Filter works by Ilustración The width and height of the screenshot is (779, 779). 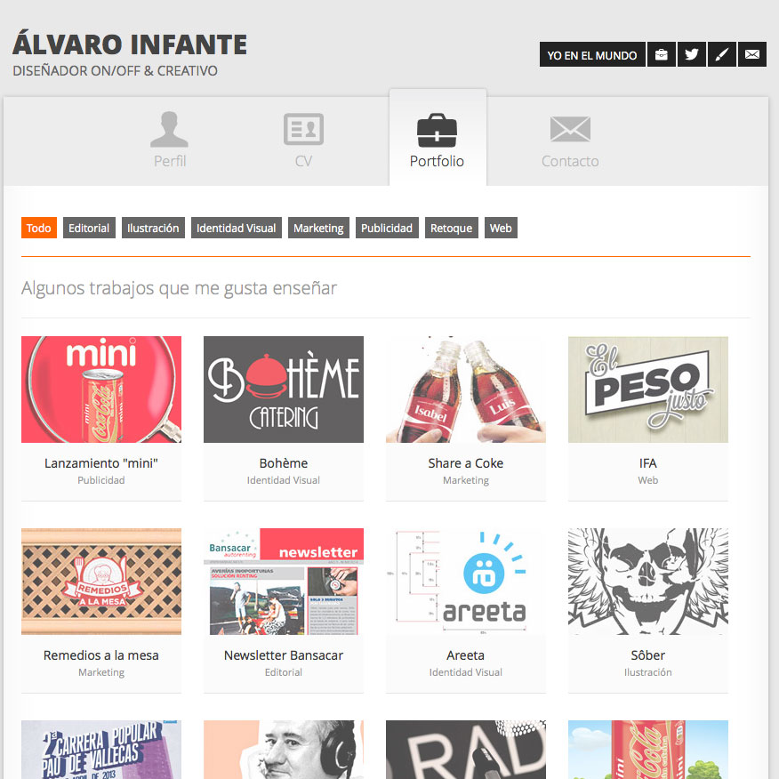153,228
